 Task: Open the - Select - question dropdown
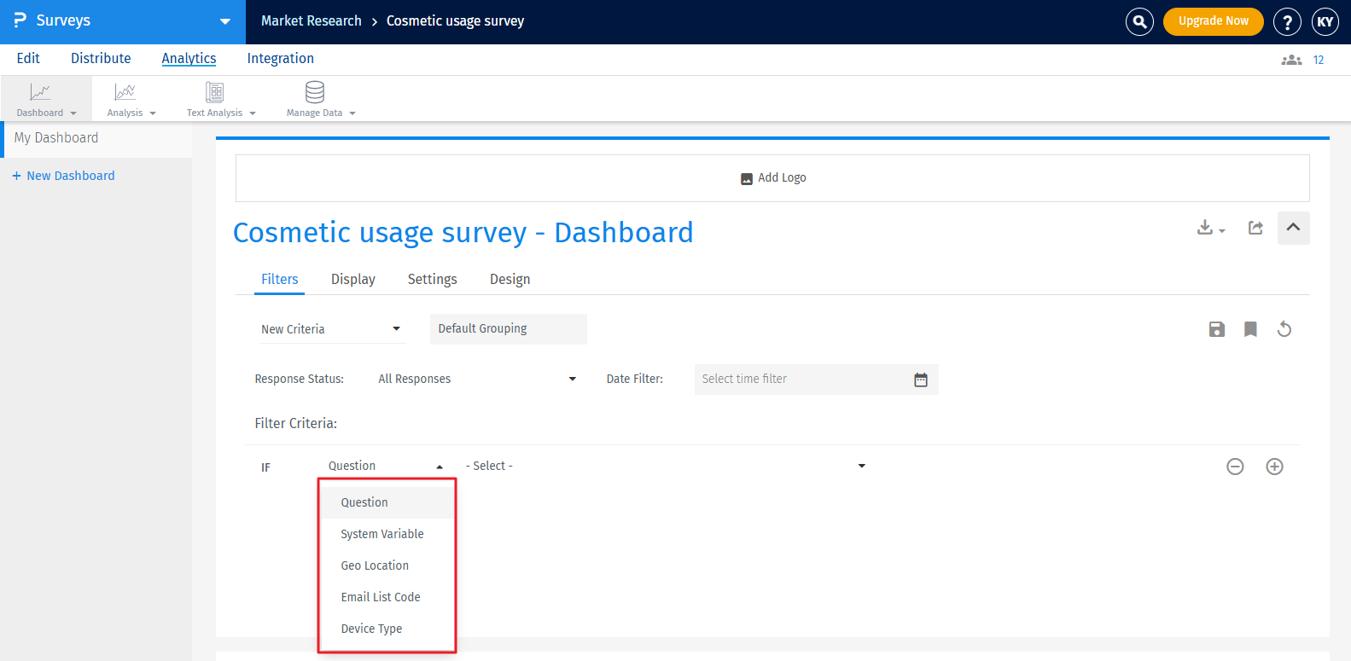click(665, 467)
